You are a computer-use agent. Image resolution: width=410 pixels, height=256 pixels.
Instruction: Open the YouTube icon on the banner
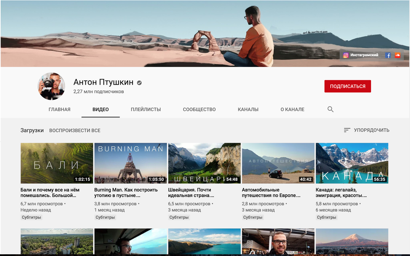tap(398, 55)
